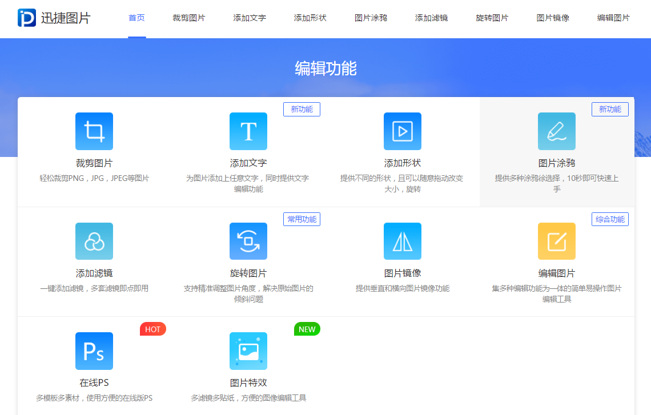Open the 图片镜像 mirror icon
Viewport: 651px width, 415px height.
(x=403, y=241)
